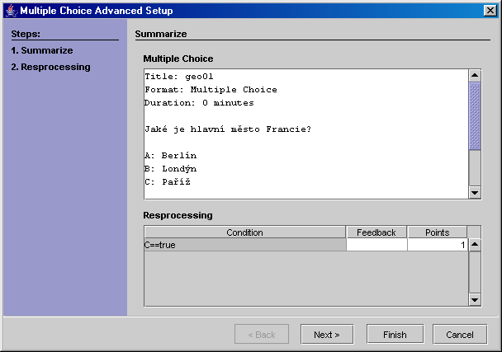This screenshot has width=502, height=352.
Task: Select step 1. Summarize in the sidebar
Action: (42, 50)
